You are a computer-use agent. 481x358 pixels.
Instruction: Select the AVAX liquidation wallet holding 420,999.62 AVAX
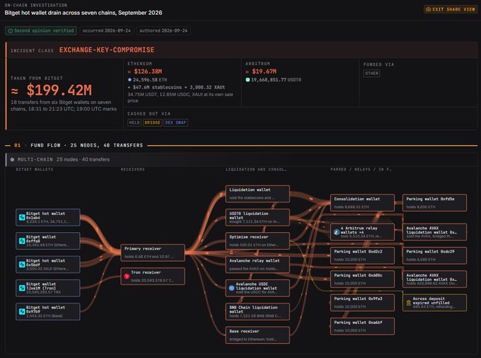coord(435,279)
